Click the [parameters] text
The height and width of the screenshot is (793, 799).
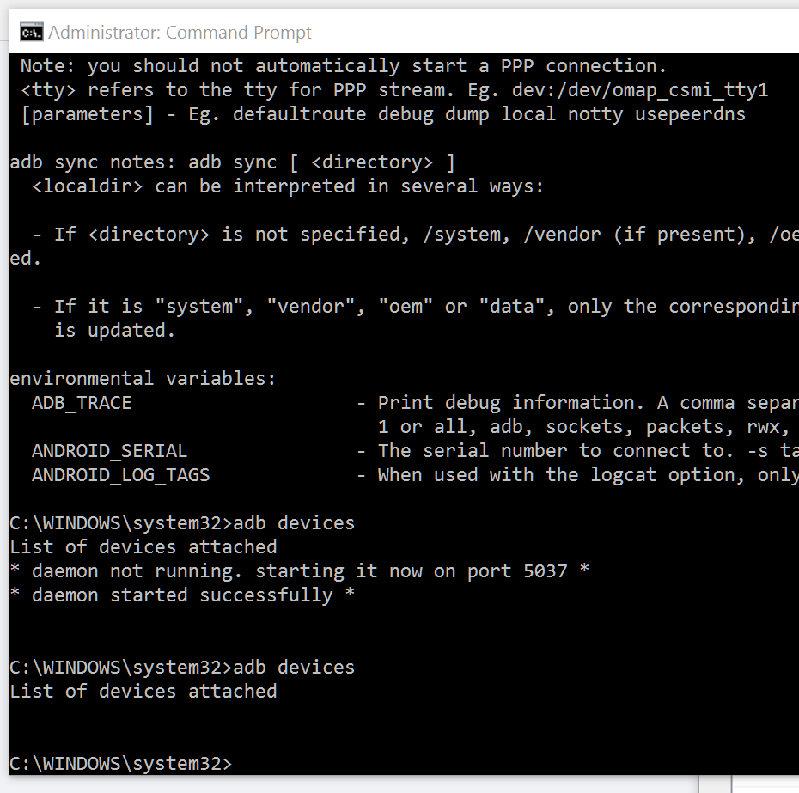point(87,114)
